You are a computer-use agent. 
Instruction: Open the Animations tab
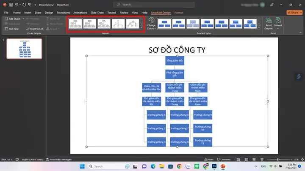pos(80,13)
